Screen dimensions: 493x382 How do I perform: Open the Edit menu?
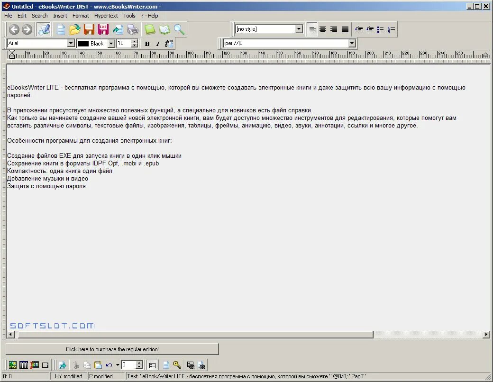(22, 16)
